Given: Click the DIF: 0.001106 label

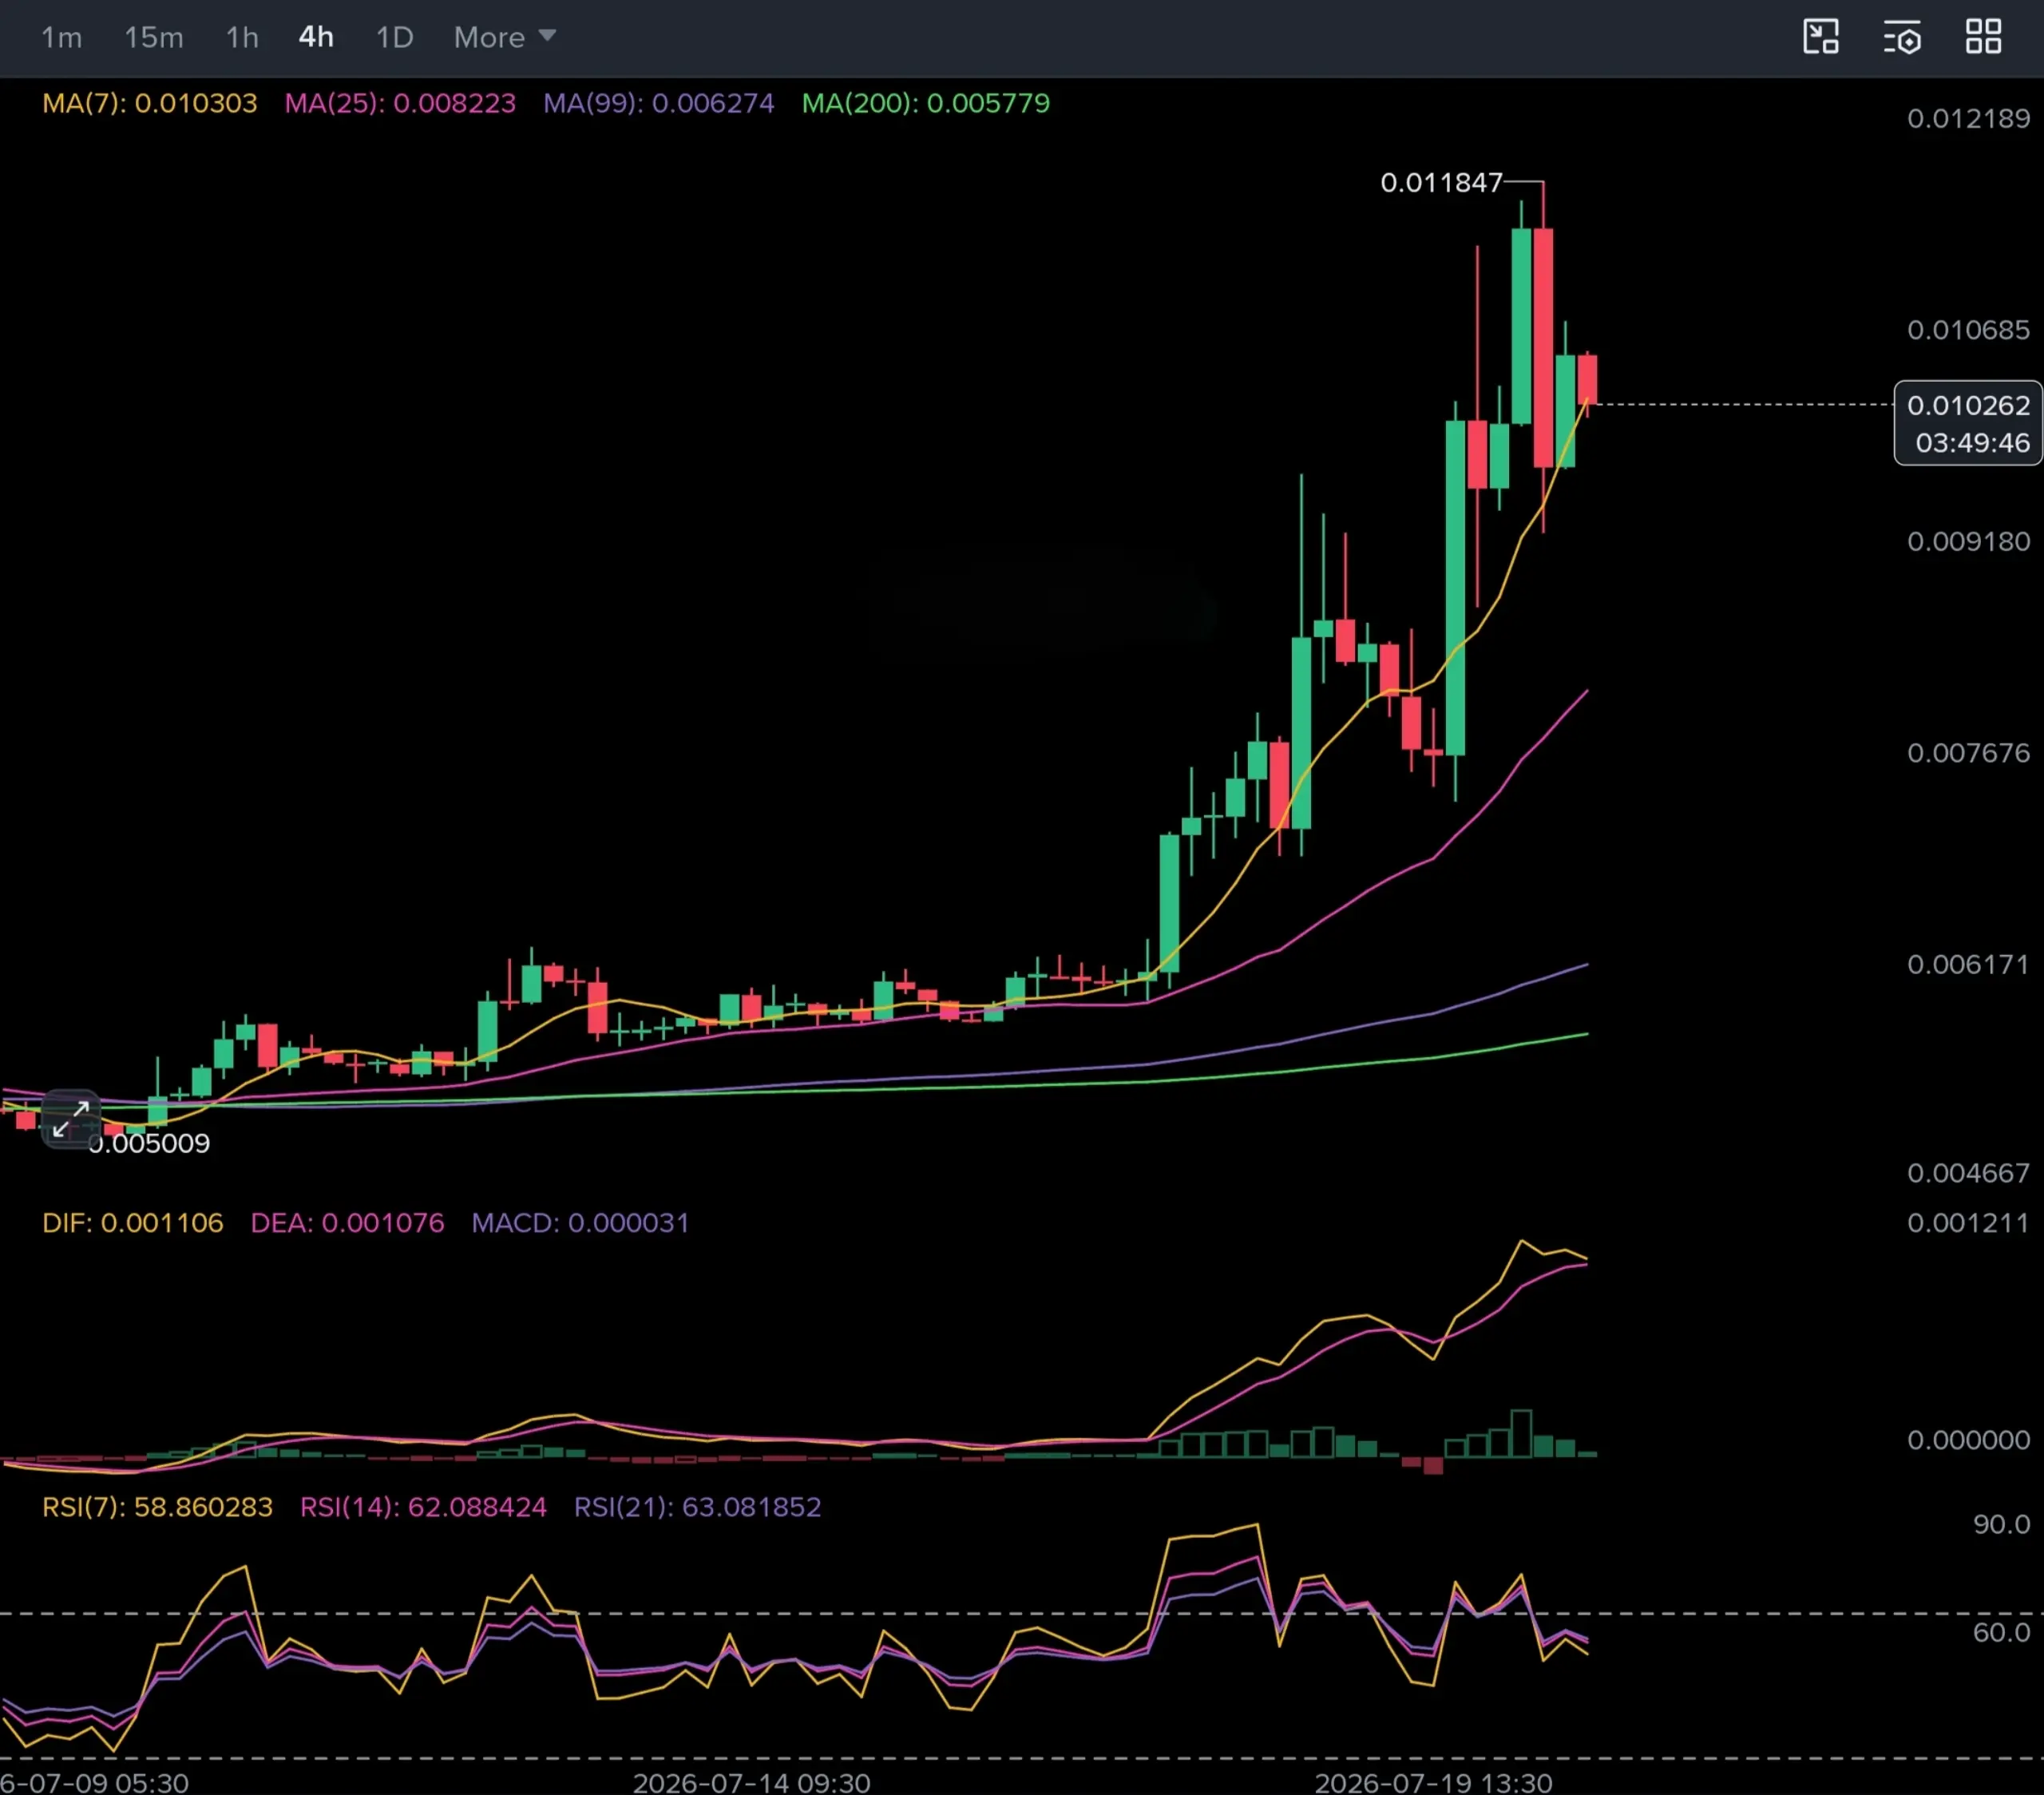Looking at the screenshot, I should 133,1223.
